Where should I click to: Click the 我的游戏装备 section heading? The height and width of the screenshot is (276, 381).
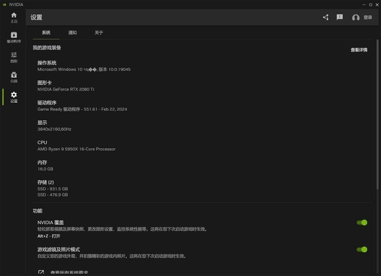point(47,48)
